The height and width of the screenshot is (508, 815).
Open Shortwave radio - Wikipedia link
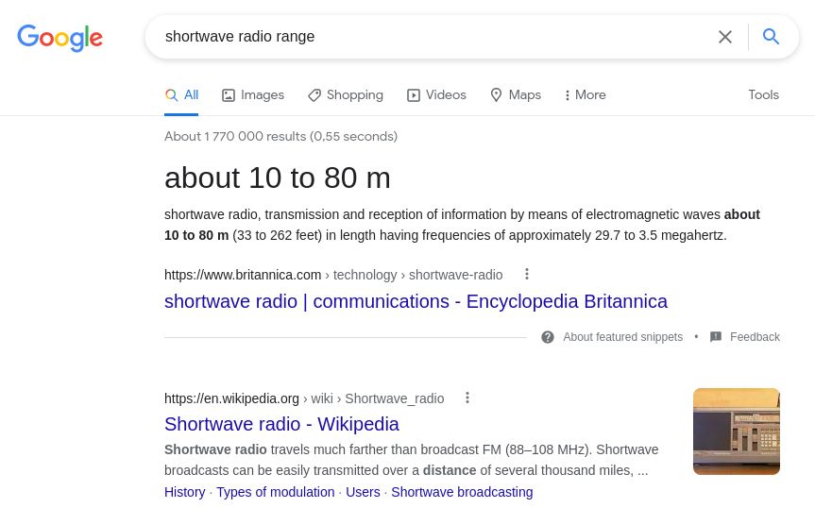pos(281,424)
